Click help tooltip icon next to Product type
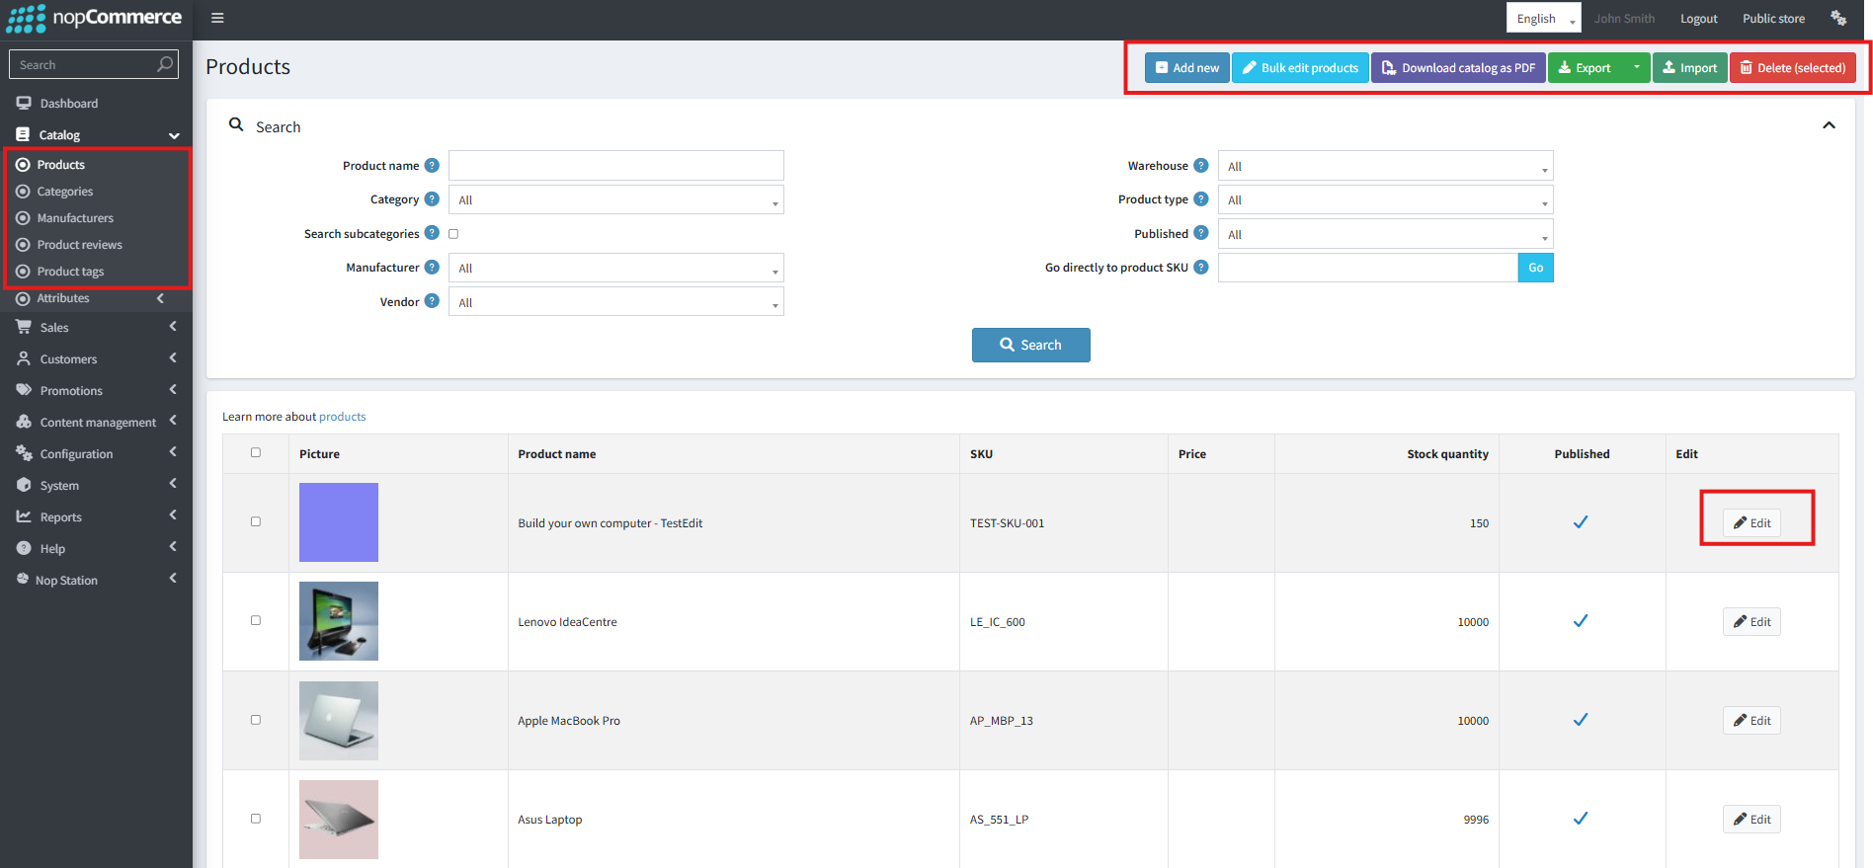Screen dimensions: 1873x868 pos(1201,199)
